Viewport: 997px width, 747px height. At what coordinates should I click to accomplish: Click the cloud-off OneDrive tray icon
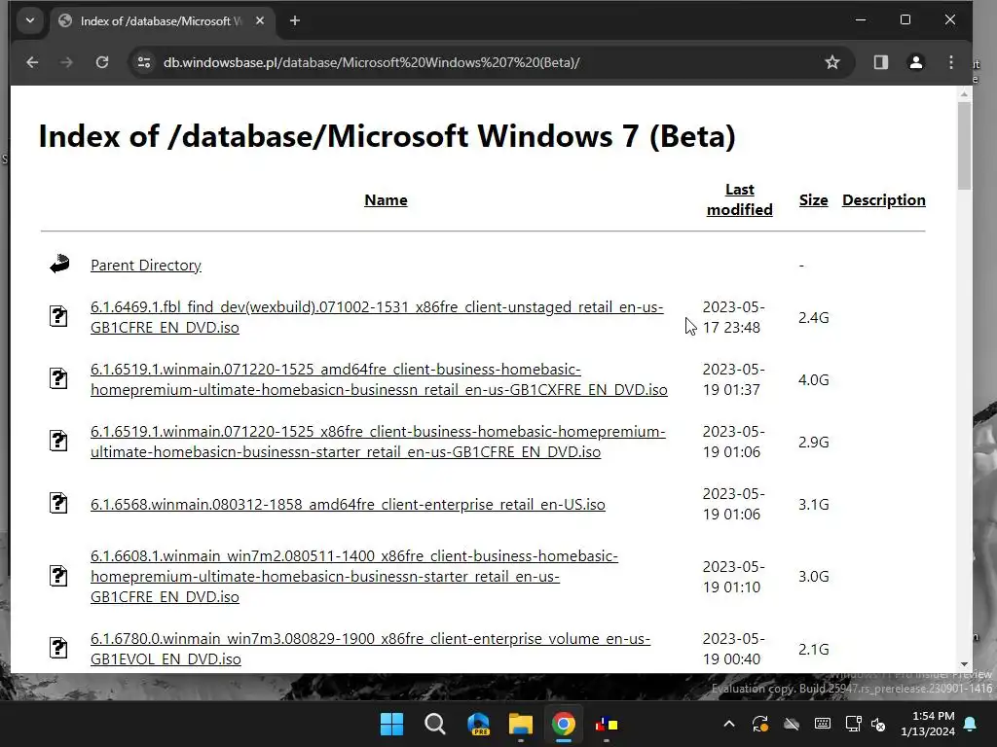[x=791, y=724]
